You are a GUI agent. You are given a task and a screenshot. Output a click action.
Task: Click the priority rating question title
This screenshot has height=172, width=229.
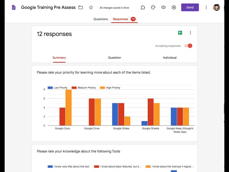[94, 72]
